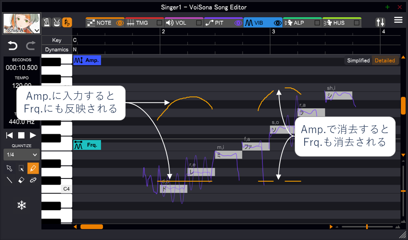
Task: Click measure 3 on the timeline ruler
Action: (273, 31)
